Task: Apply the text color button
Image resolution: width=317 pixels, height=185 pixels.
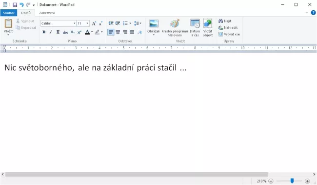Action: click(x=87, y=32)
